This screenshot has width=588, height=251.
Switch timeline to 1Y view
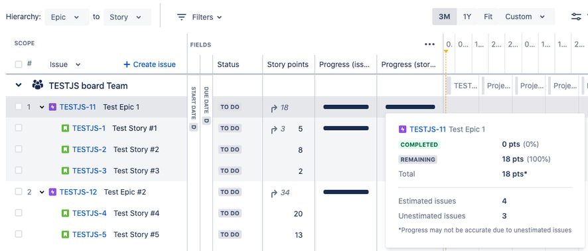click(467, 17)
